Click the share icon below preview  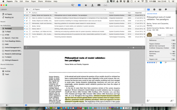coord(142,105)
